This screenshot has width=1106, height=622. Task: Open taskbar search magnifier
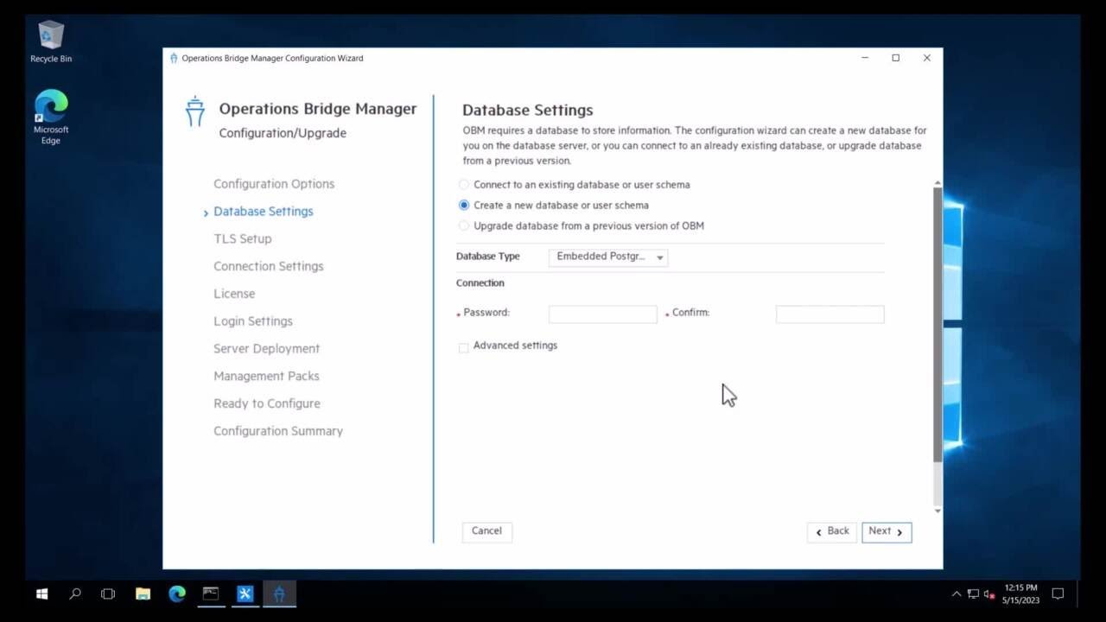tap(75, 593)
